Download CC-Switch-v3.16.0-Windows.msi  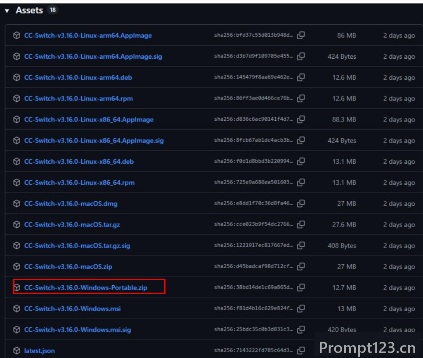[x=72, y=308]
